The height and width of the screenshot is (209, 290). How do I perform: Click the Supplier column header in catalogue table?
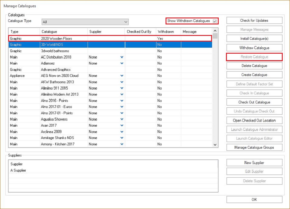[106, 32]
